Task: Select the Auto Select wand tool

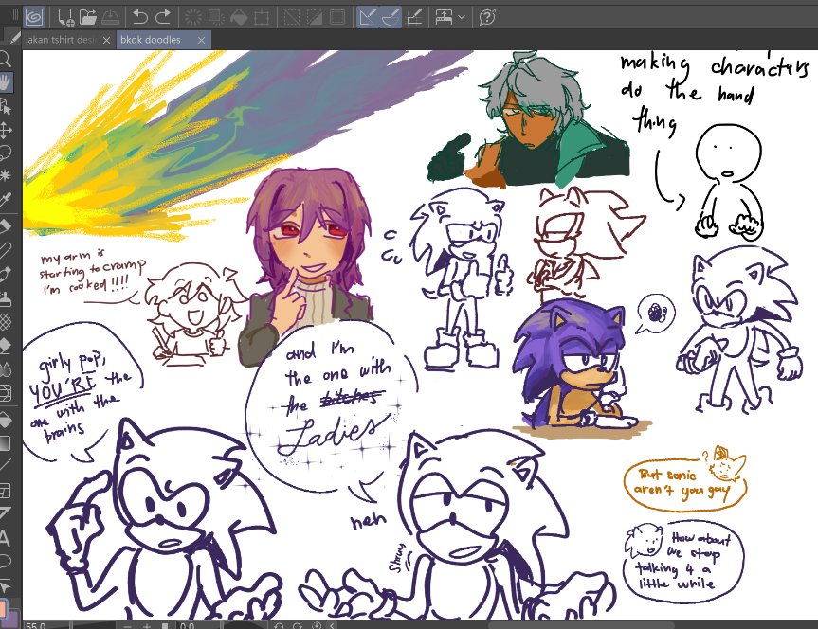Action: tap(6, 175)
